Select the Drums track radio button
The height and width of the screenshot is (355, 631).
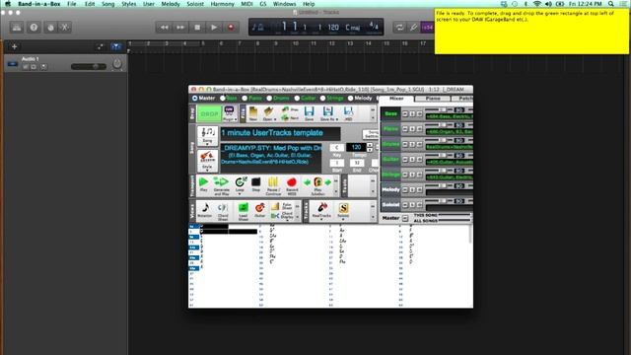pos(269,99)
